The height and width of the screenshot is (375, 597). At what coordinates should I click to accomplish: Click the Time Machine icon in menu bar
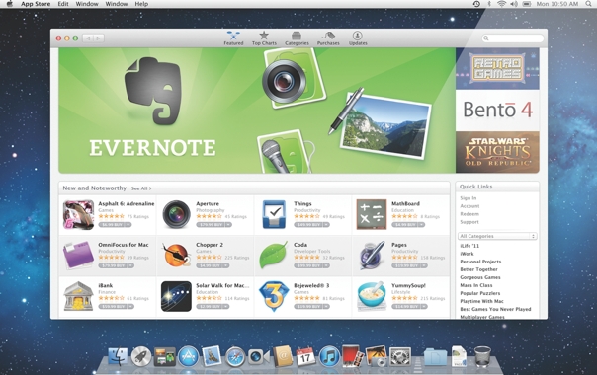point(476,4)
